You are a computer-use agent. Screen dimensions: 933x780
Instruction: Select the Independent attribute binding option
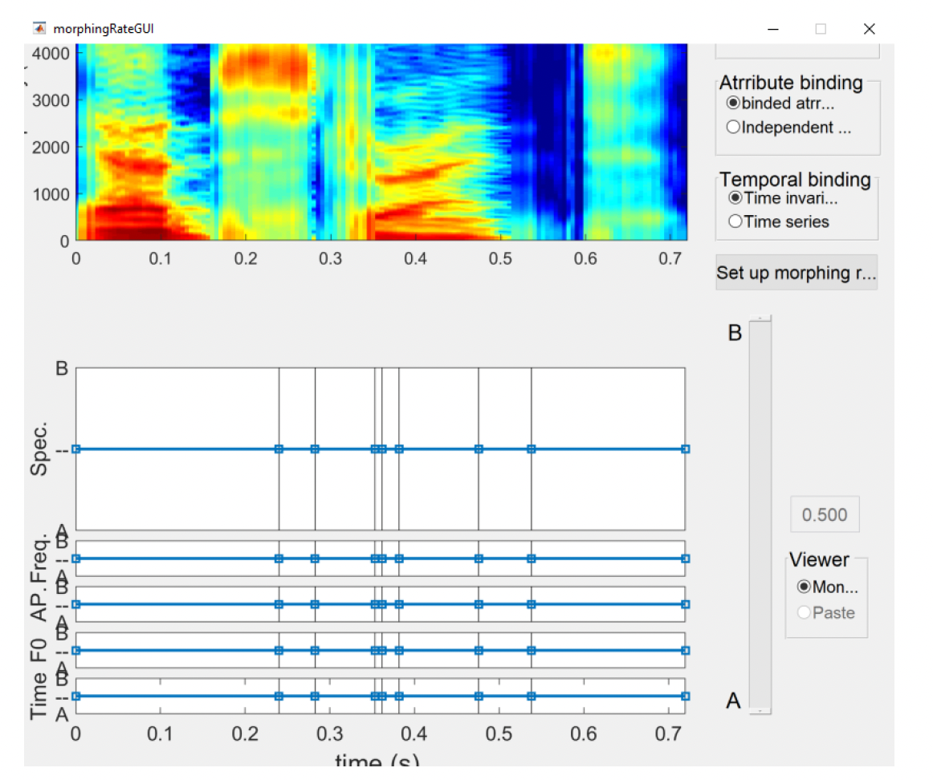pyautogui.click(x=789, y=128)
